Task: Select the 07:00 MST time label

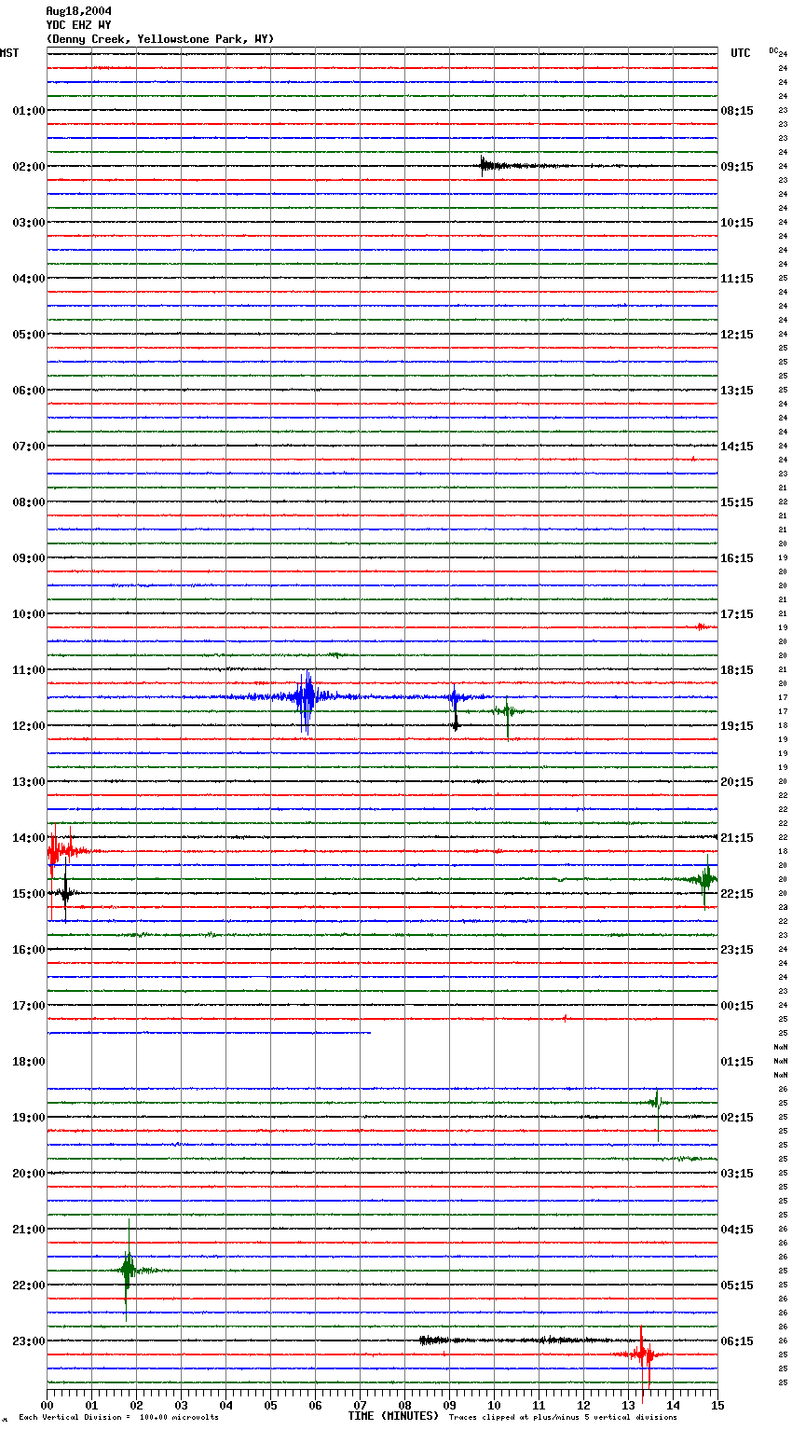Action: coord(29,447)
